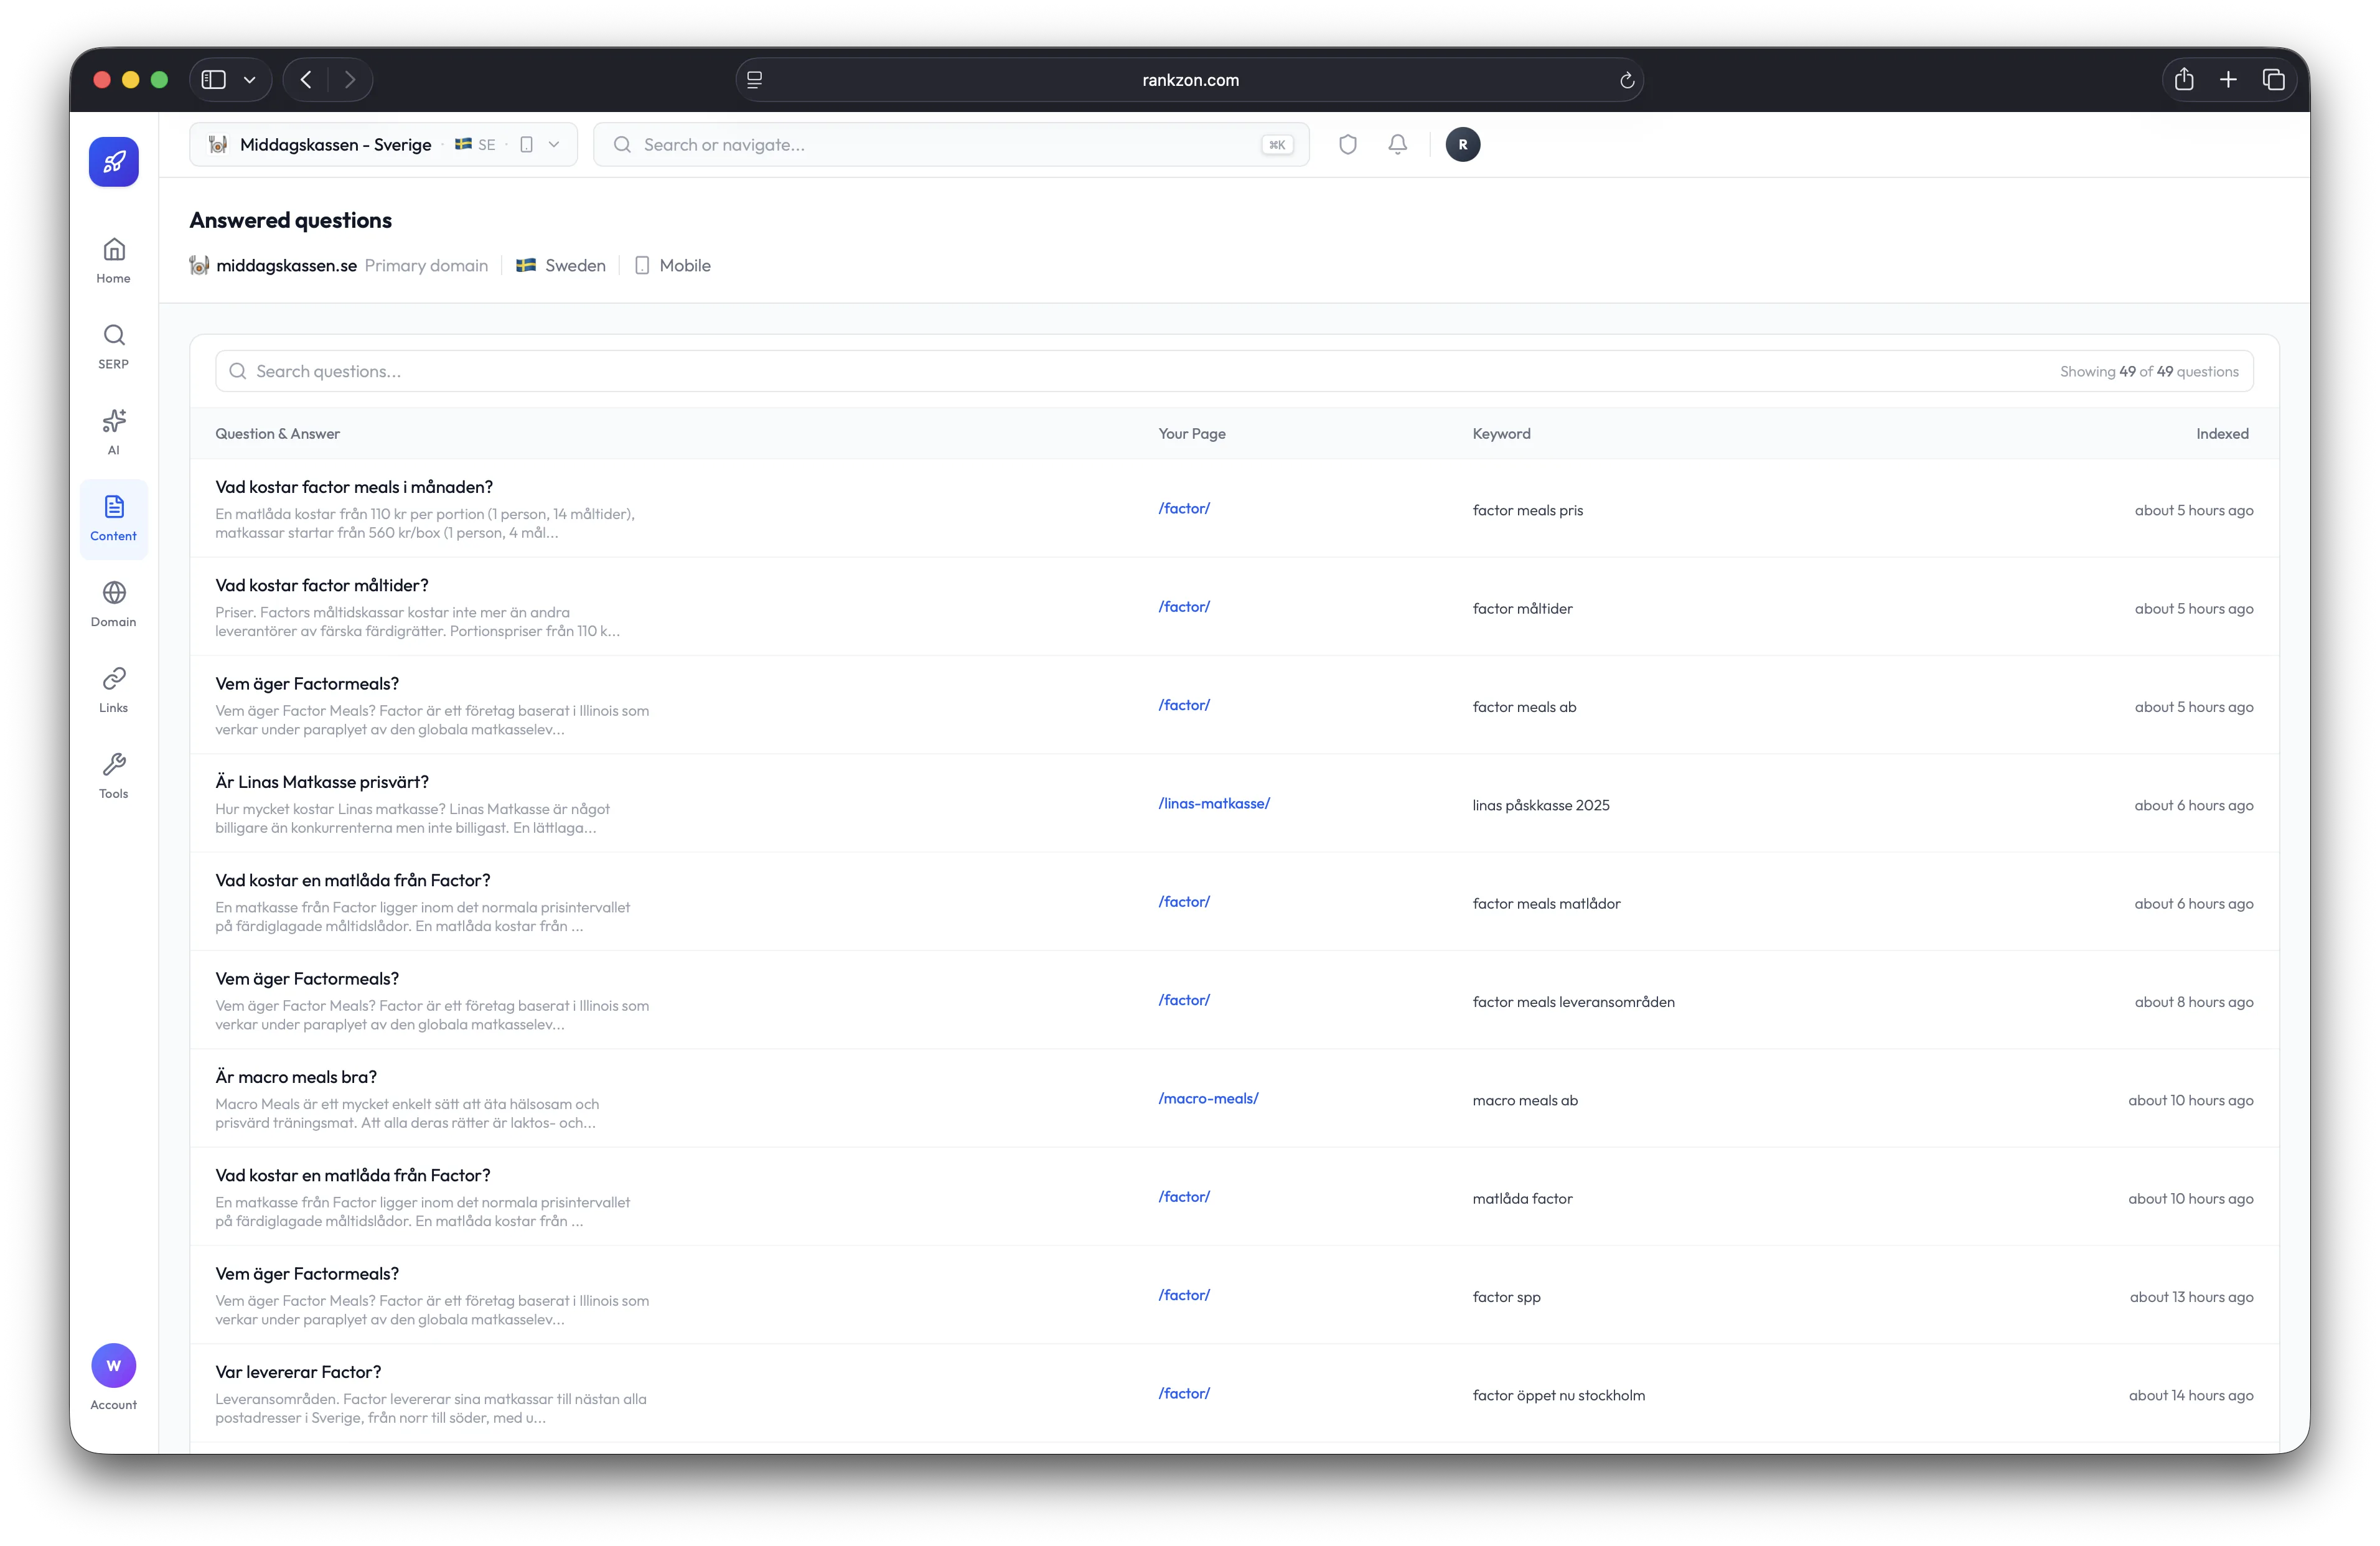Click keyword 'macro meals ab'
The image size is (2380, 1546).
[1525, 1101]
